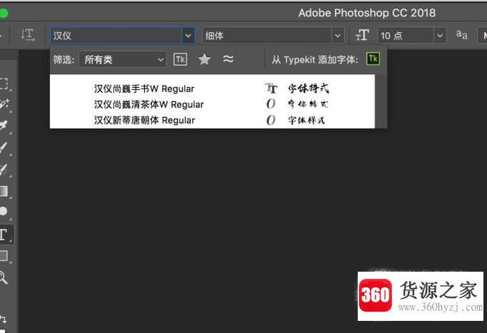Viewport: 487px width, 333px height.
Task: Select the Quick Selection tool
Action: point(4,104)
